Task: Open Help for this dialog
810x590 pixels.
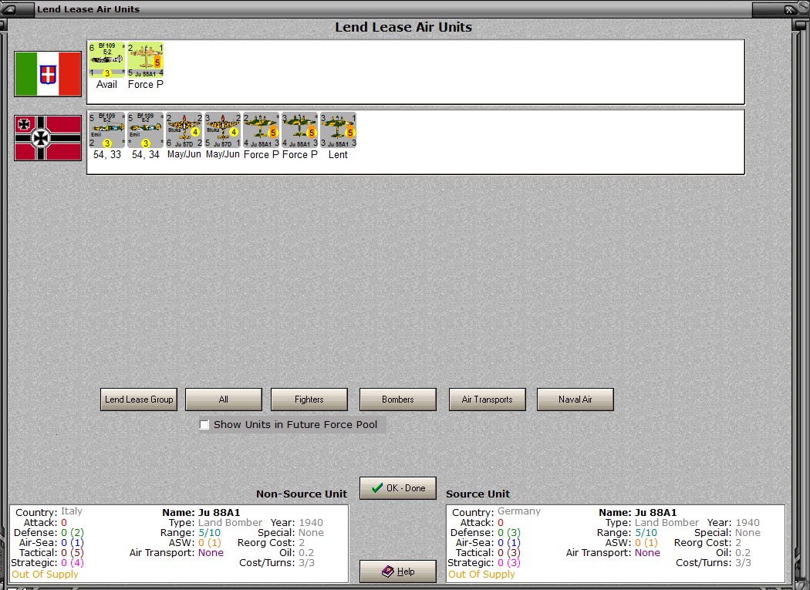Action: 398,571
